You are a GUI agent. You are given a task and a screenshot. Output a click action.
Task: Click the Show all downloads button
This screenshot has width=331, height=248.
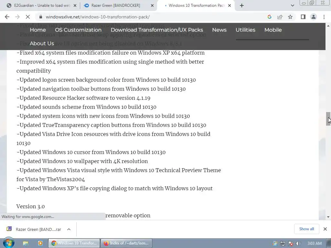pos(306,229)
